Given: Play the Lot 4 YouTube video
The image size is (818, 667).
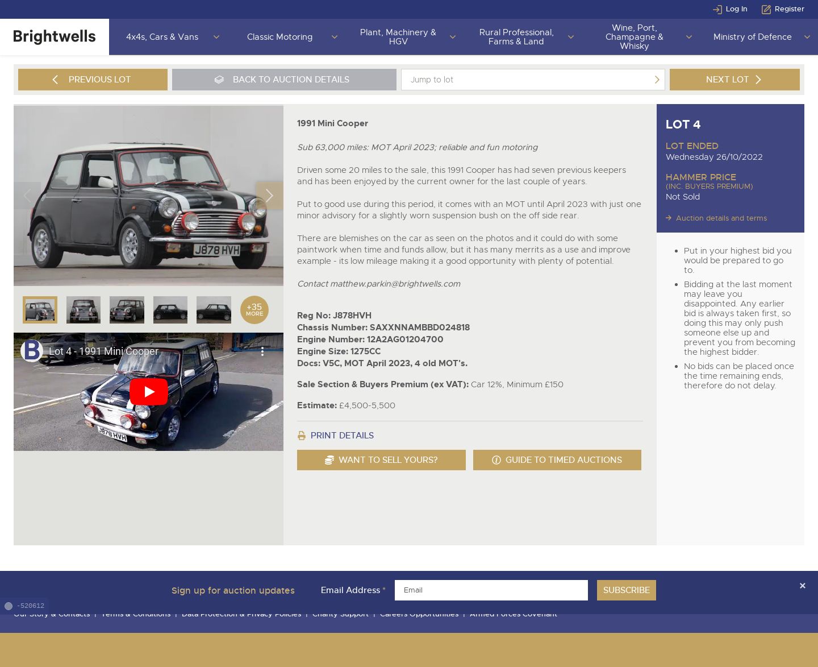Looking at the screenshot, I should [x=148, y=392].
